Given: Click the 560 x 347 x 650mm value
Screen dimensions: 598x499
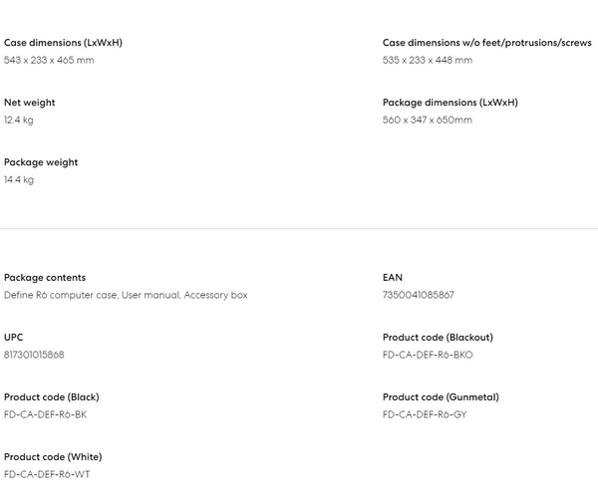Looking at the screenshot, I should (x=428, y=121).
